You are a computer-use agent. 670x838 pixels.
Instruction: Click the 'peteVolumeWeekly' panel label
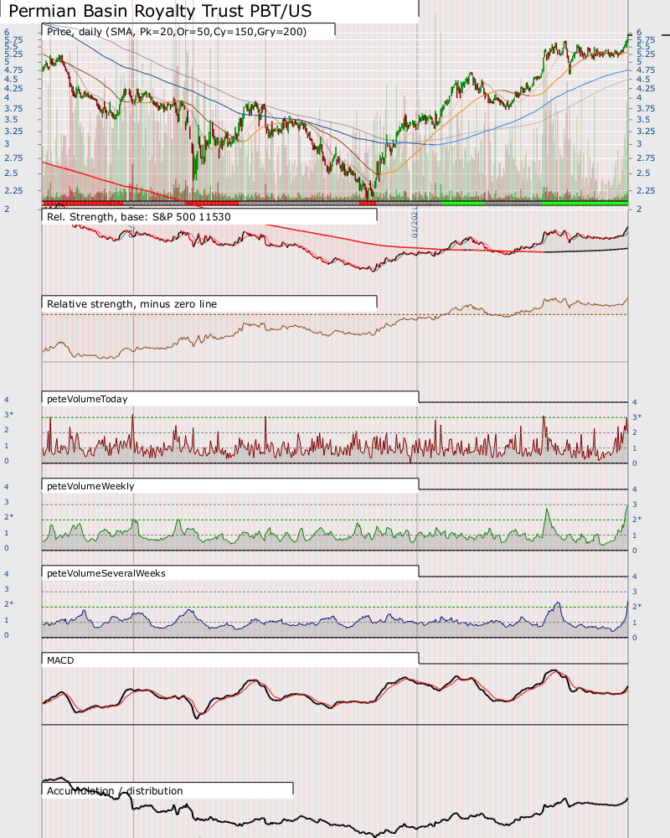point(90,486)
